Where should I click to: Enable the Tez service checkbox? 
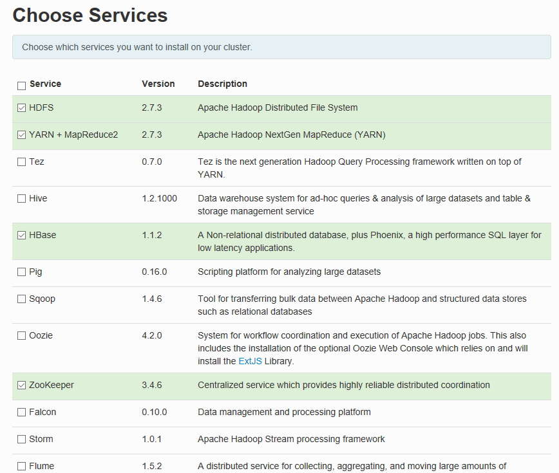click(x=22, y=162)
